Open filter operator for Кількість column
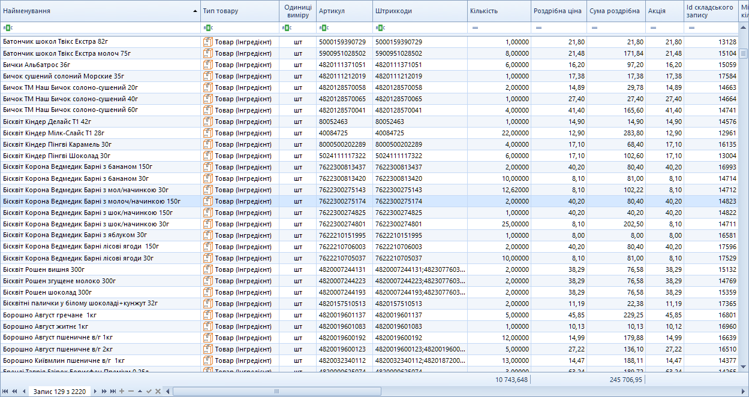The image size is (749, 397). click(475, 28)
